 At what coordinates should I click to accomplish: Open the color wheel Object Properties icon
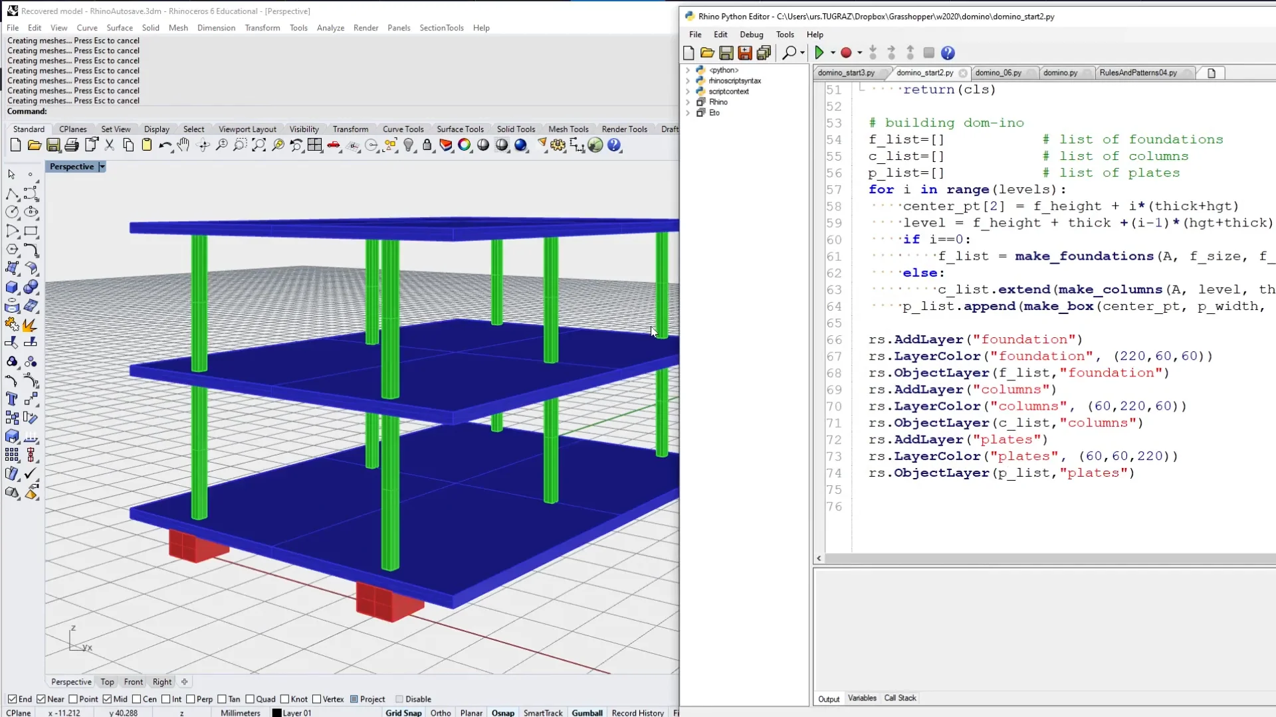(x=465, y=145)
